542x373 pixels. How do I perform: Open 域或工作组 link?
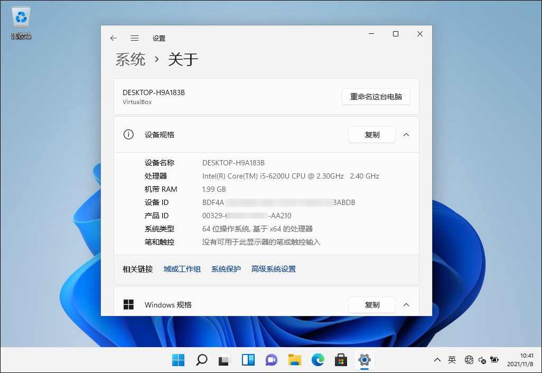coord(182,269)
